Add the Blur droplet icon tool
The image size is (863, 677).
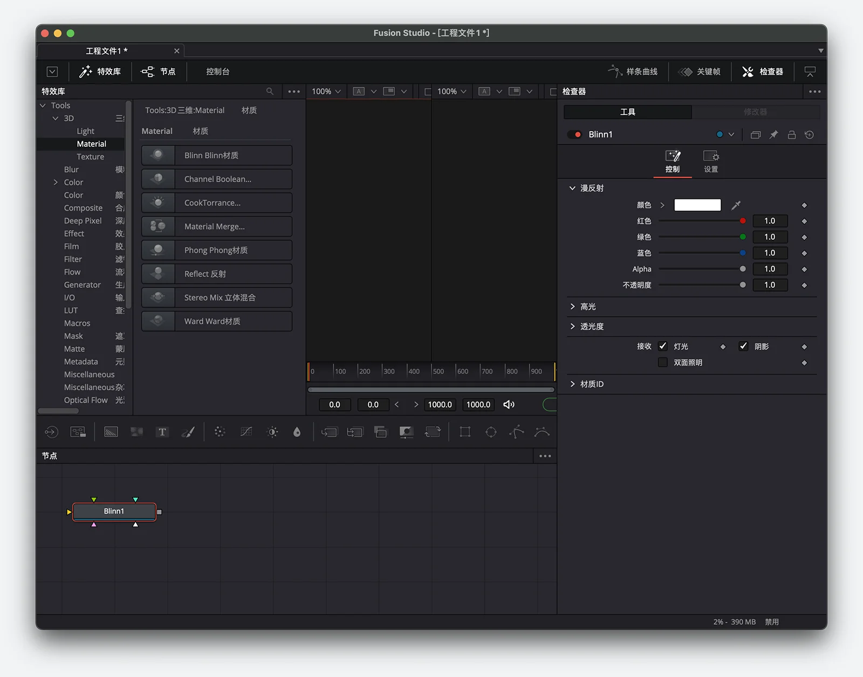click(x=297, y=432)
